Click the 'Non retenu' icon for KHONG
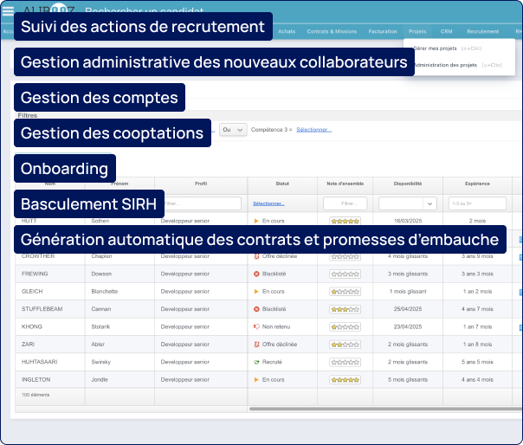Viewport: 523px width, 445px height. click(x=256, y=326)
